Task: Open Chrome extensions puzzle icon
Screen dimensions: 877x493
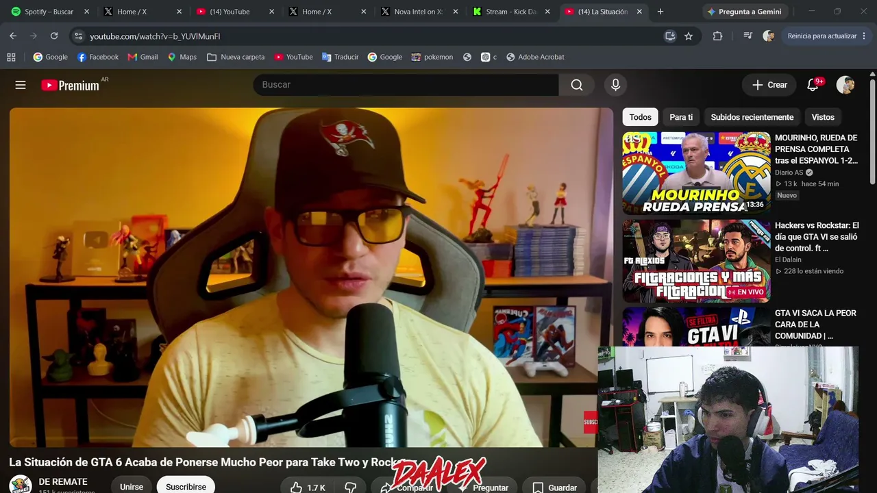Action: (x=717, y=36)
